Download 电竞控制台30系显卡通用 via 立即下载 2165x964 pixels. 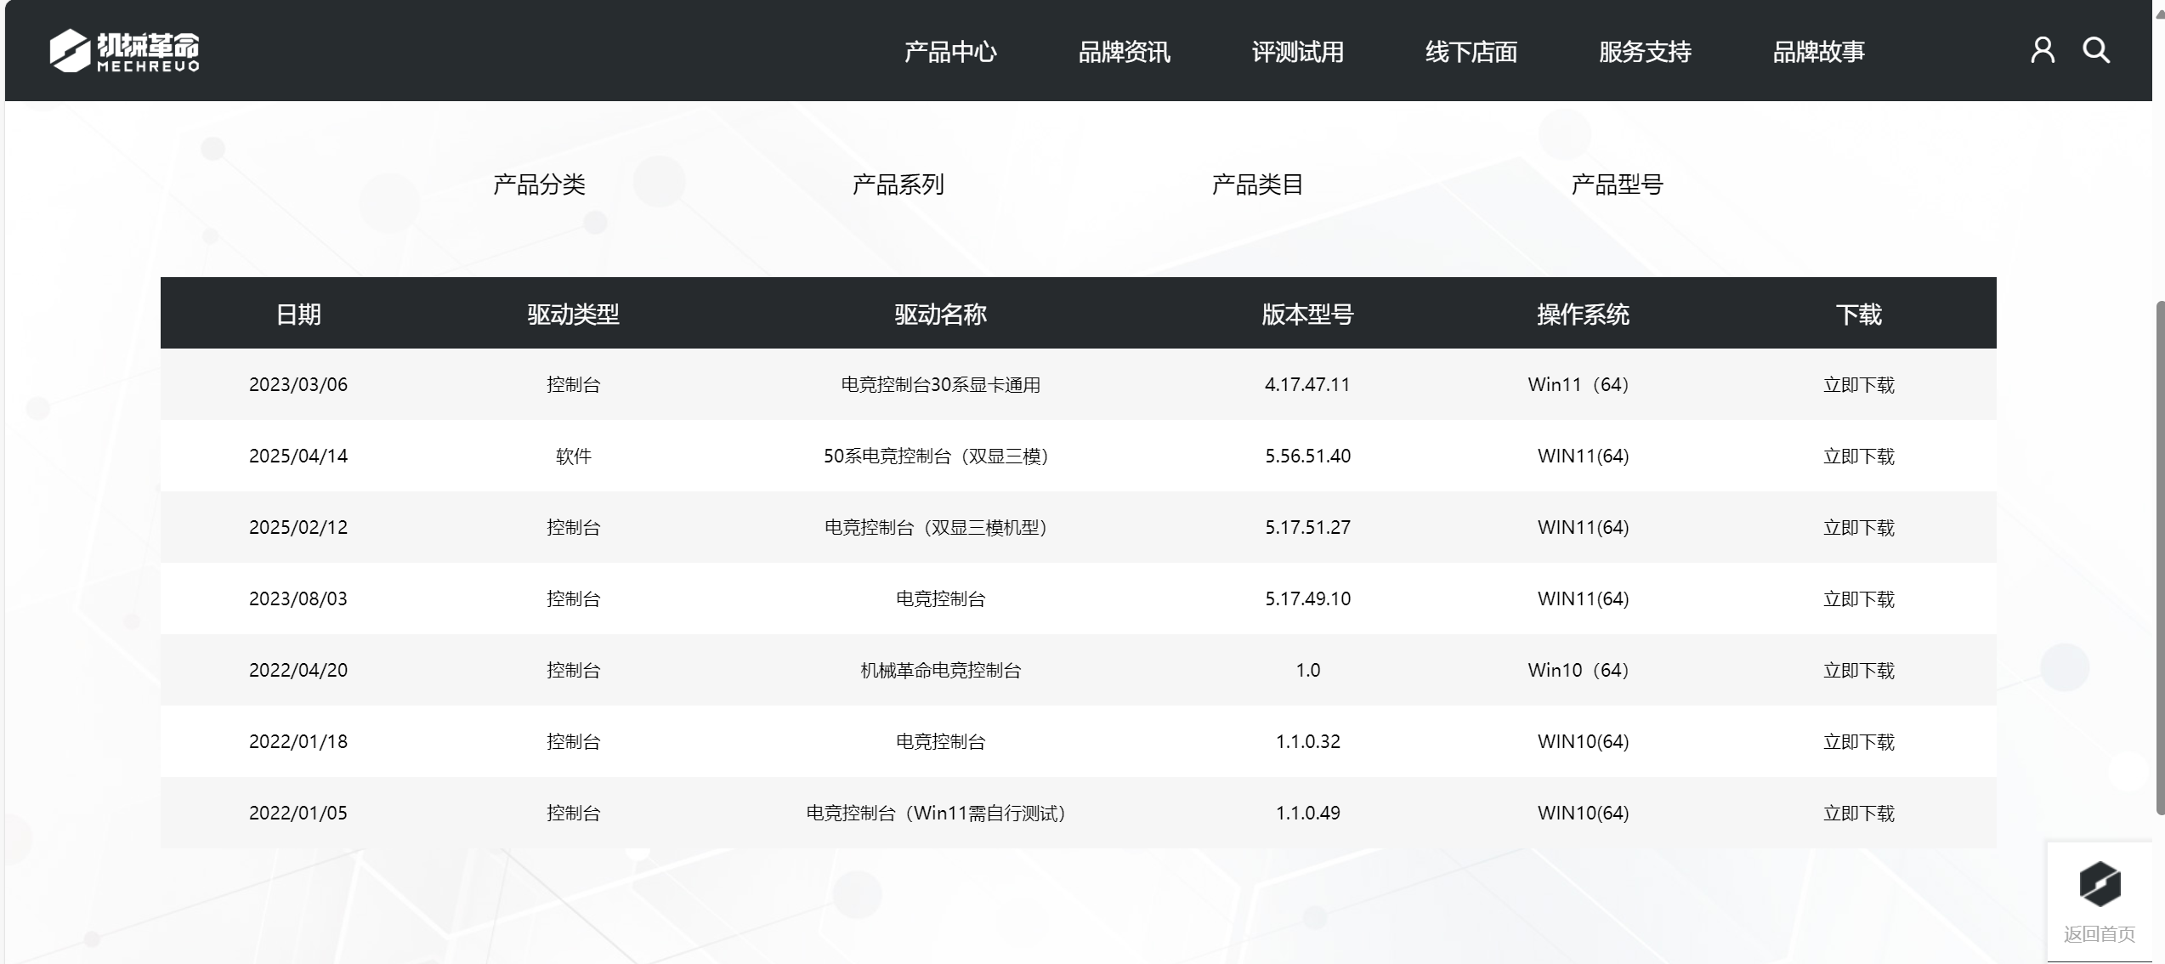pos(1858,385)
